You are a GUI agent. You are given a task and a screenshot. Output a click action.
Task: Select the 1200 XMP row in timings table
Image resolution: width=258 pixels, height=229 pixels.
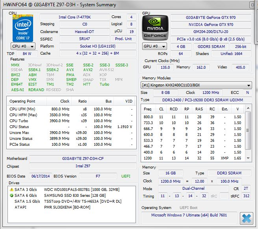pyautogui.click(x=193, y=158)
